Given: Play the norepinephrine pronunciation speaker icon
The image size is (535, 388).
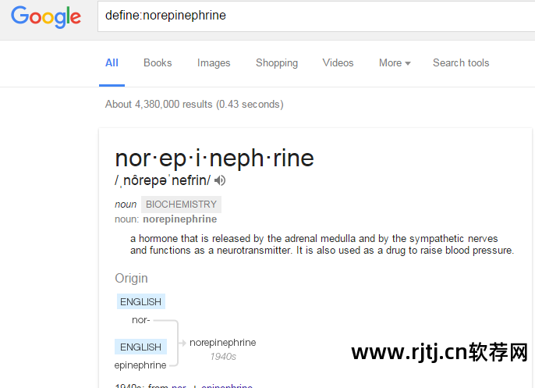Looking at the screenshot, I should pyautogui.click(x=220, y=180).
